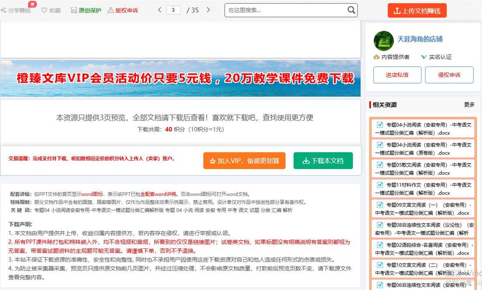
Task: Open 专题06非连续性文本阅读 resource
Action: (423, 285)
